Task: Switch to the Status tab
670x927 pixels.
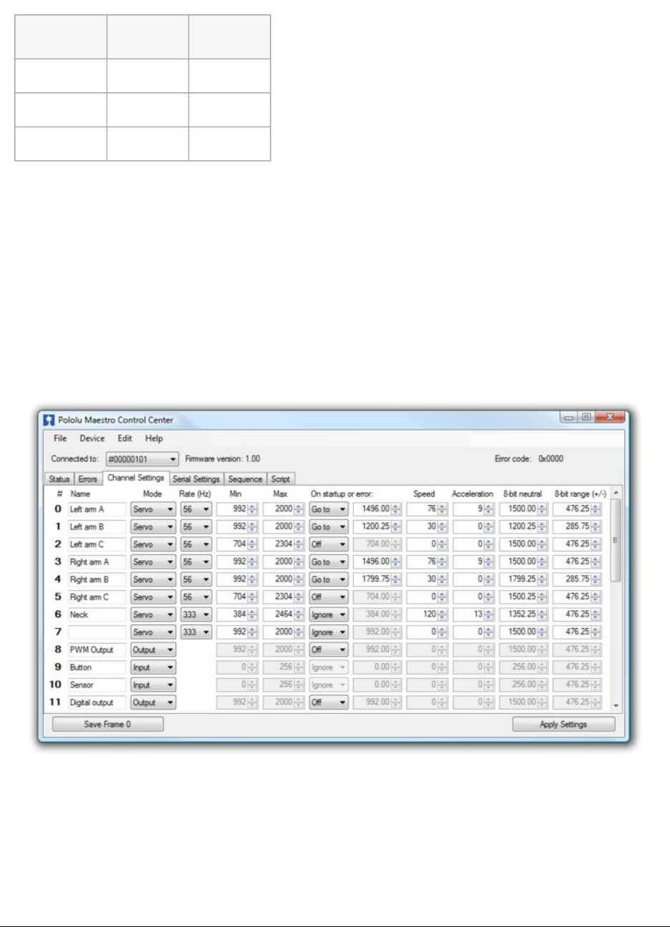Action: tap(59, 479)
